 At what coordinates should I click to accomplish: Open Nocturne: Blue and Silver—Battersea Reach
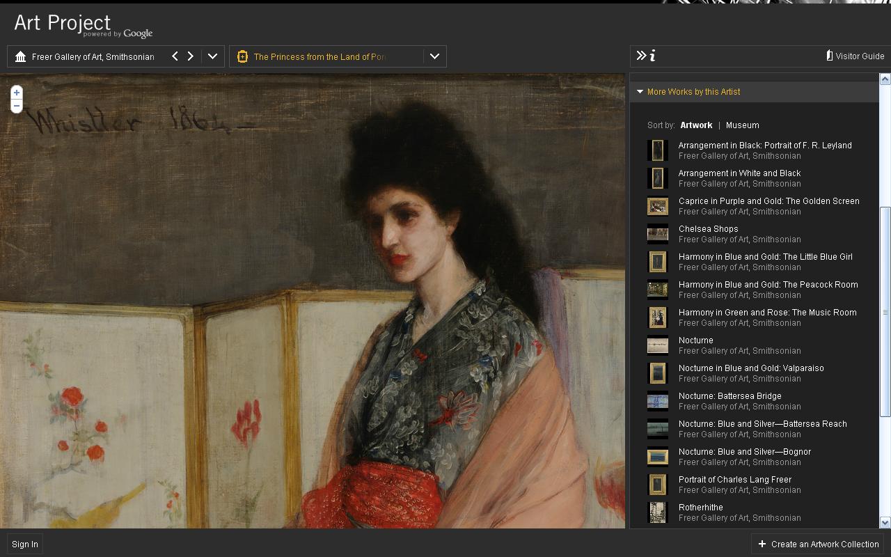click(762, 424)
